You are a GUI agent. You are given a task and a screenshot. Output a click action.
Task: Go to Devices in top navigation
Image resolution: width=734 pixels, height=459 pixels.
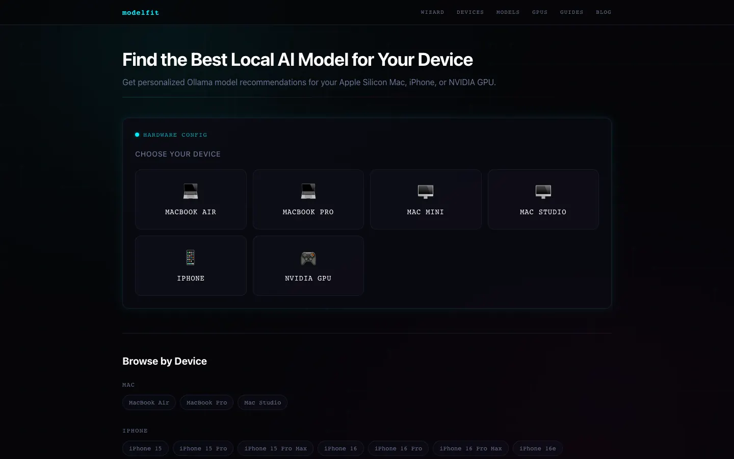tap(470, 12)
